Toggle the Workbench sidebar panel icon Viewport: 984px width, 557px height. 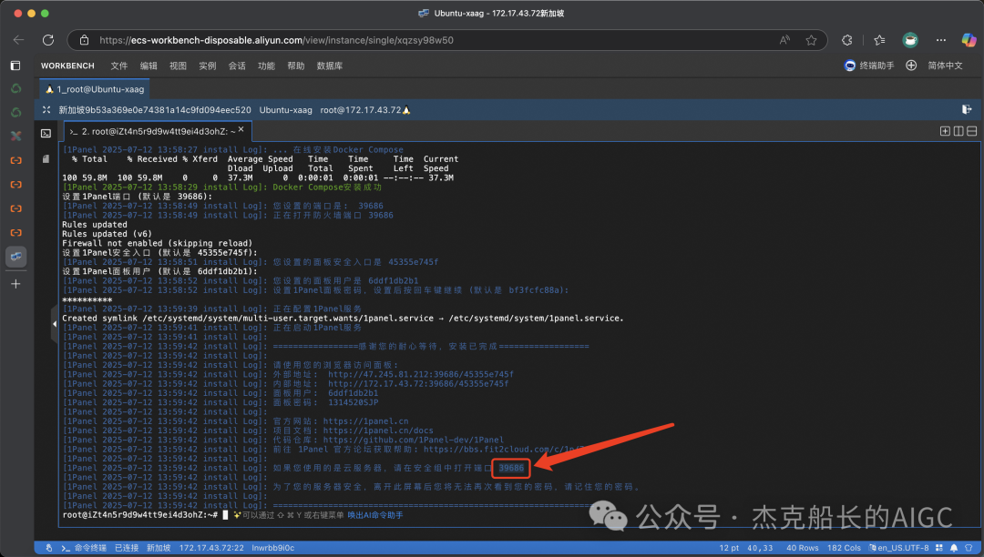tap(15, 66)
